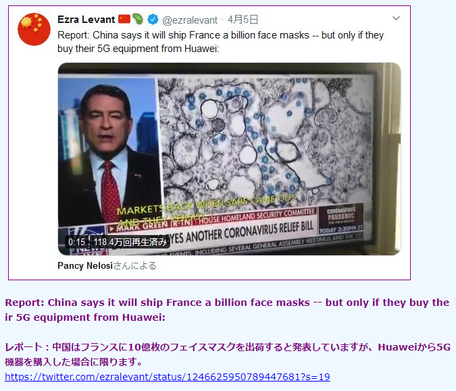The height and width of the screenshot is (391, 456).
Task: Click the 118.4万回再生済み view count label
Action: [x=130, y=242]
